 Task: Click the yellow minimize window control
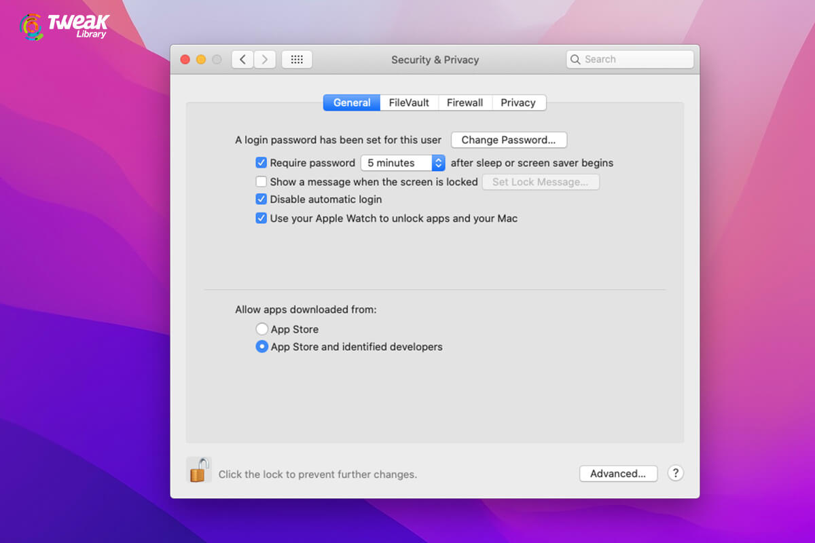click(x=200, y=59)
